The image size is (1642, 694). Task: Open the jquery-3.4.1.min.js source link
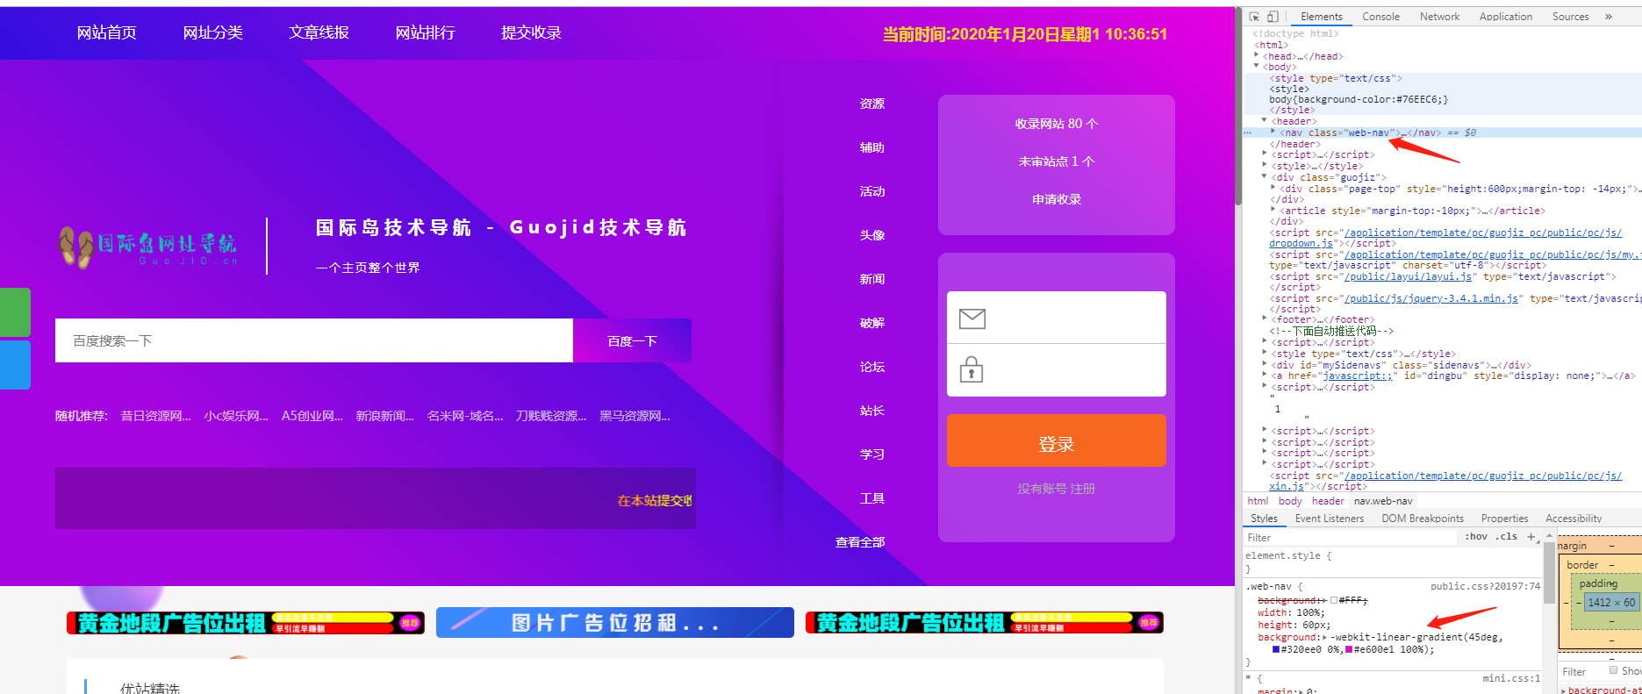[1431, 299]
